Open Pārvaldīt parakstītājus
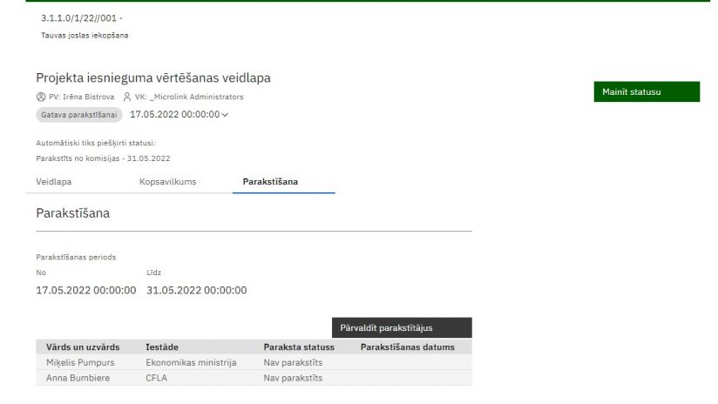Image resolution: width=718 pixels, height=404 pixels. 401,328
